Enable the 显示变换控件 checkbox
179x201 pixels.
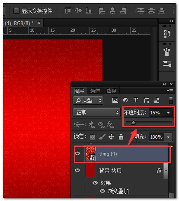pyautogui.click(x=16, y=11)
